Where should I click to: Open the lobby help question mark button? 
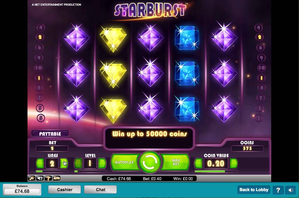[x=278, y=190]
